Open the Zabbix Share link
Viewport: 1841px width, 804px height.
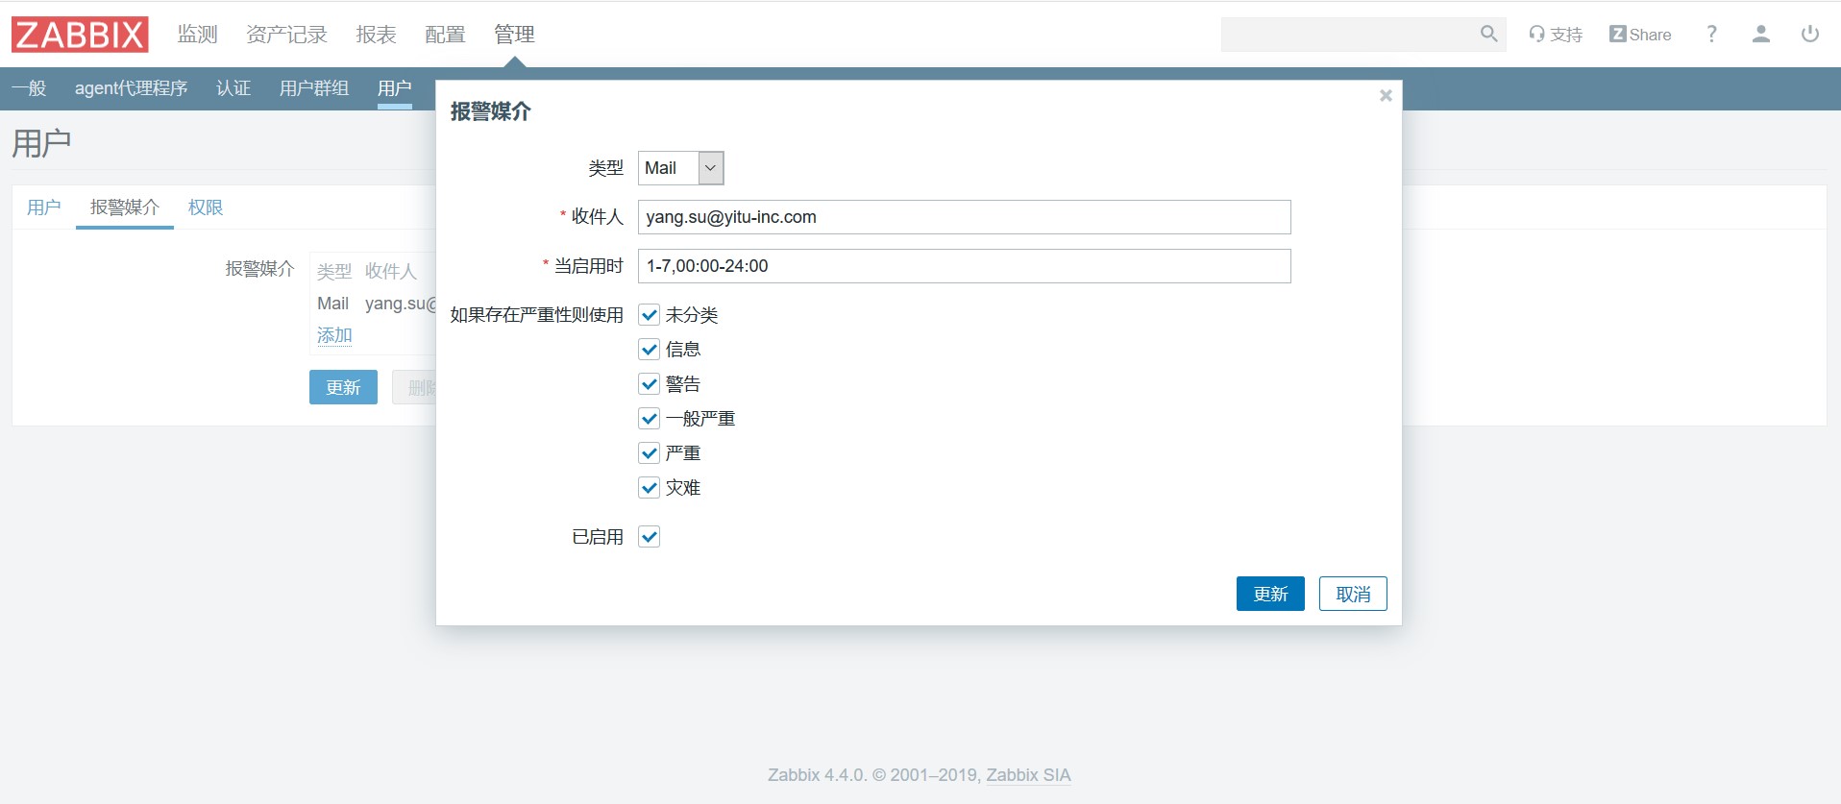coord(1640,35)
